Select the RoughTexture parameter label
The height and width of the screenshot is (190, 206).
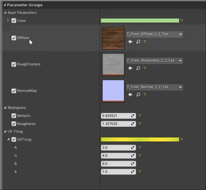click(29, 64)
